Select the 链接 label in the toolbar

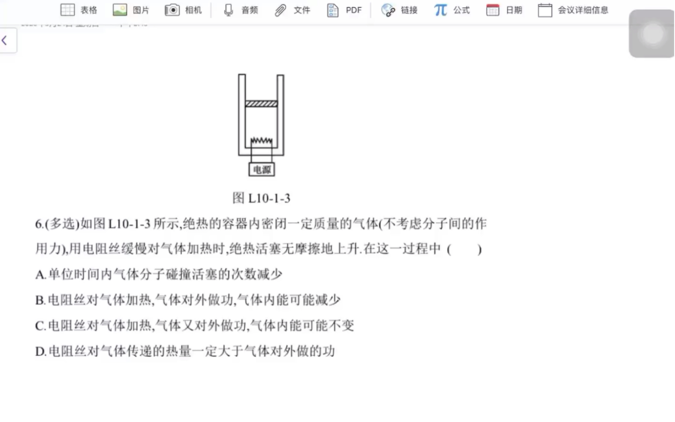click(x=409, y=10)
